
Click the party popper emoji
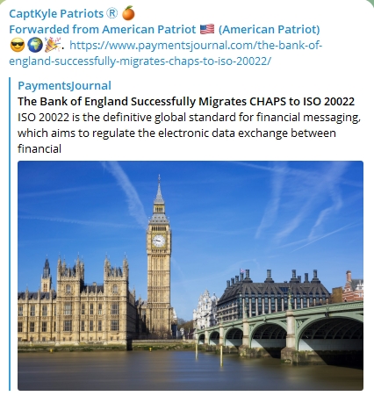[x=52, y=45]
